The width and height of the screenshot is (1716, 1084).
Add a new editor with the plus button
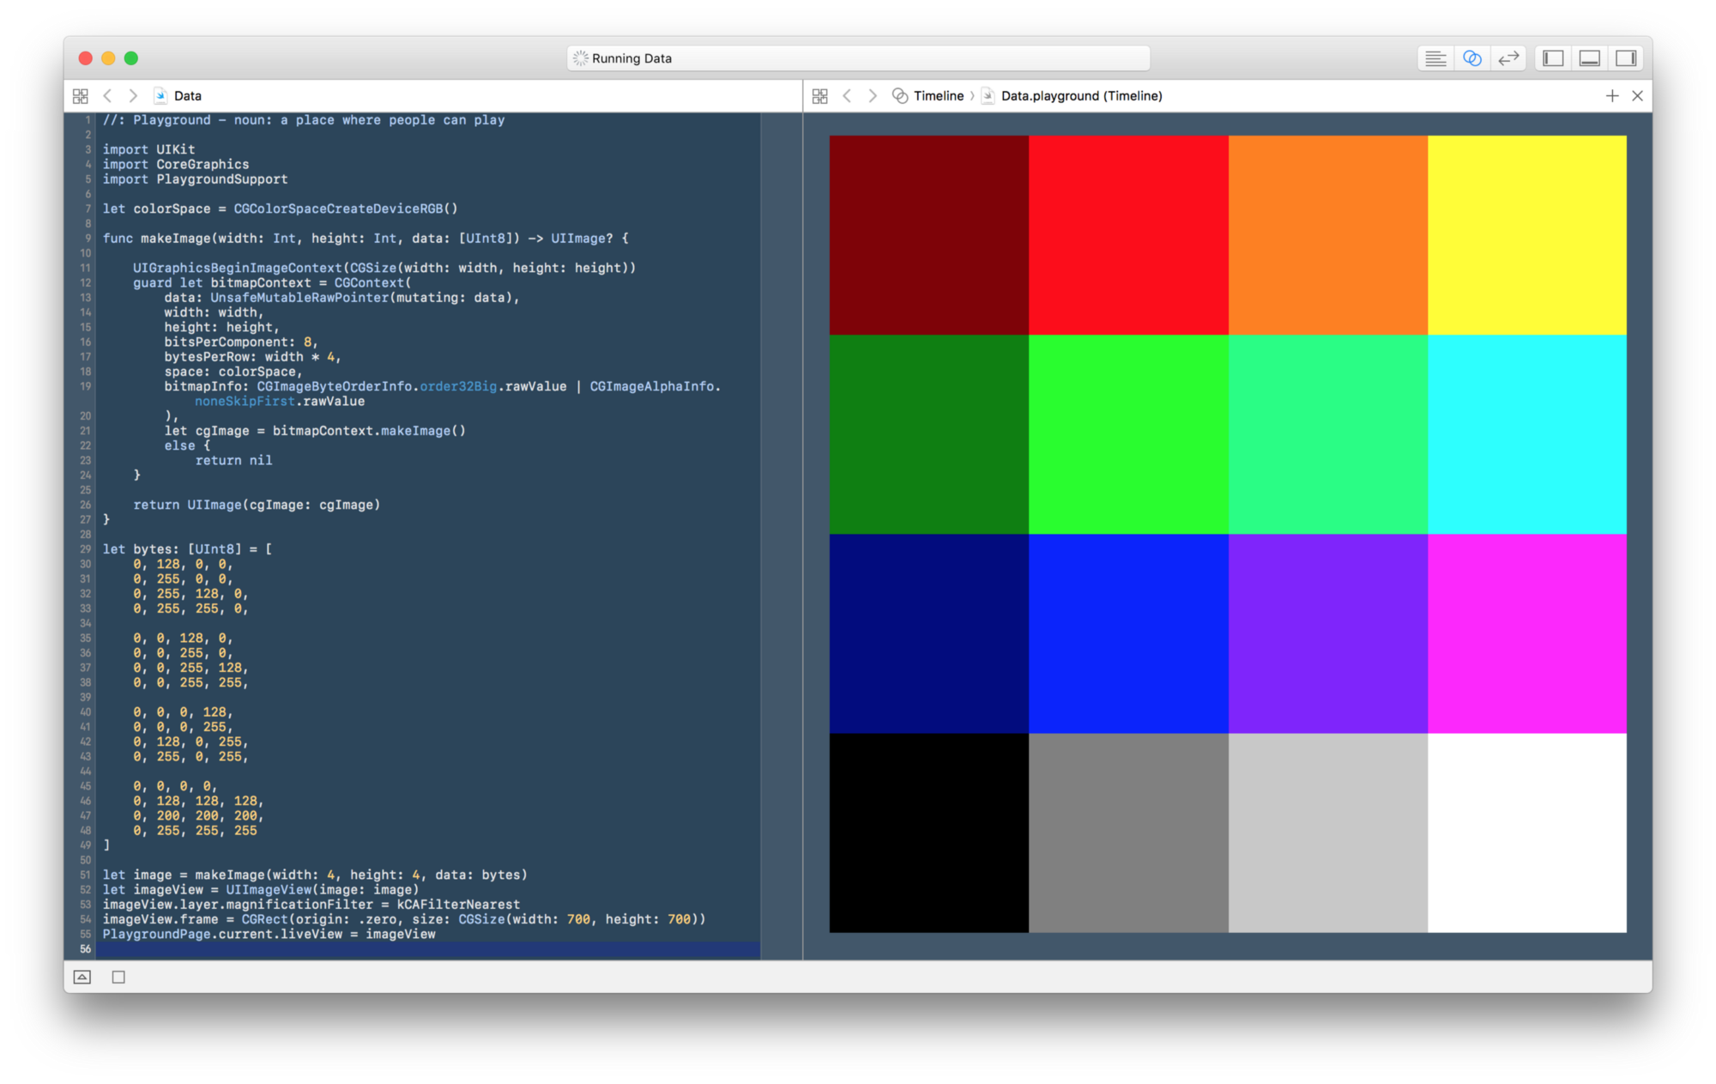pos(1613,95)
